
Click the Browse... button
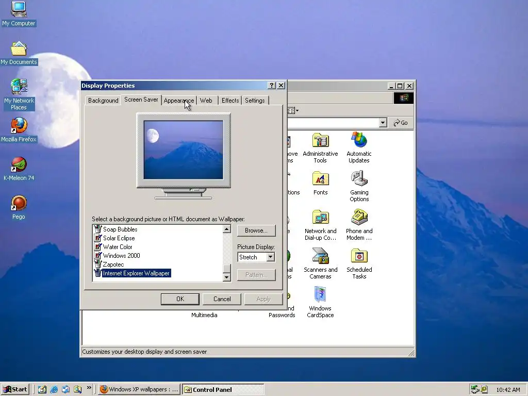coord(256,230)
